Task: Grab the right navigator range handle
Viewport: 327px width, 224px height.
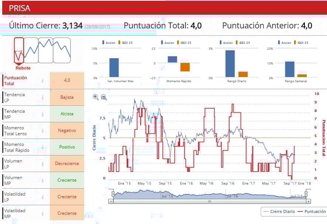Action: (x=306, y=194)
